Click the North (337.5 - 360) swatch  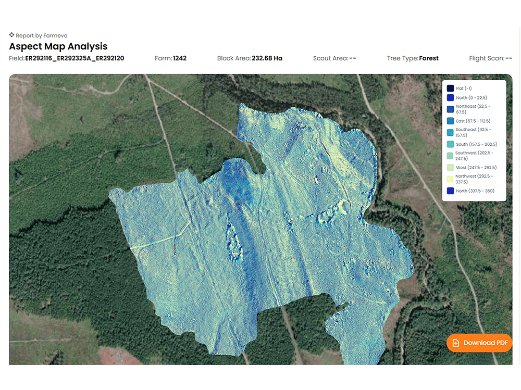450,191
